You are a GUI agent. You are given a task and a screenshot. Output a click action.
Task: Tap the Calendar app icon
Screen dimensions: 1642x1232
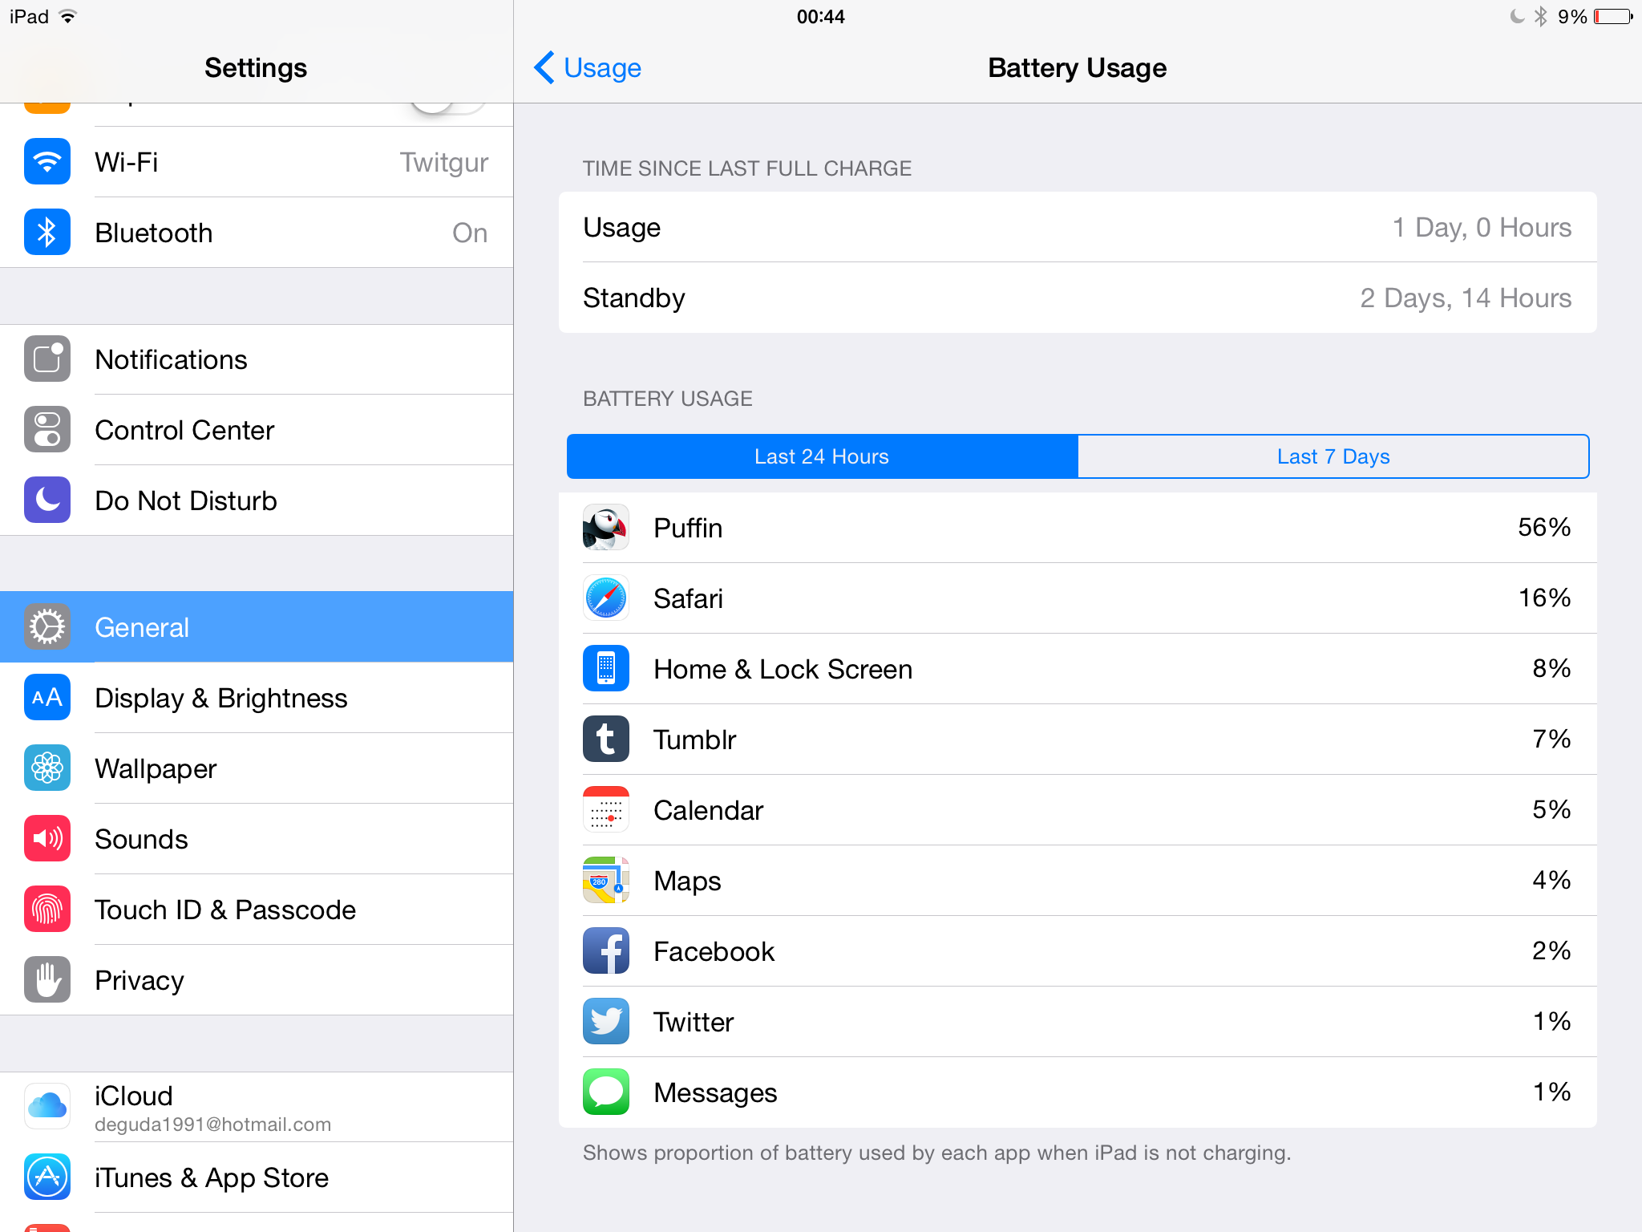point(606,810)
